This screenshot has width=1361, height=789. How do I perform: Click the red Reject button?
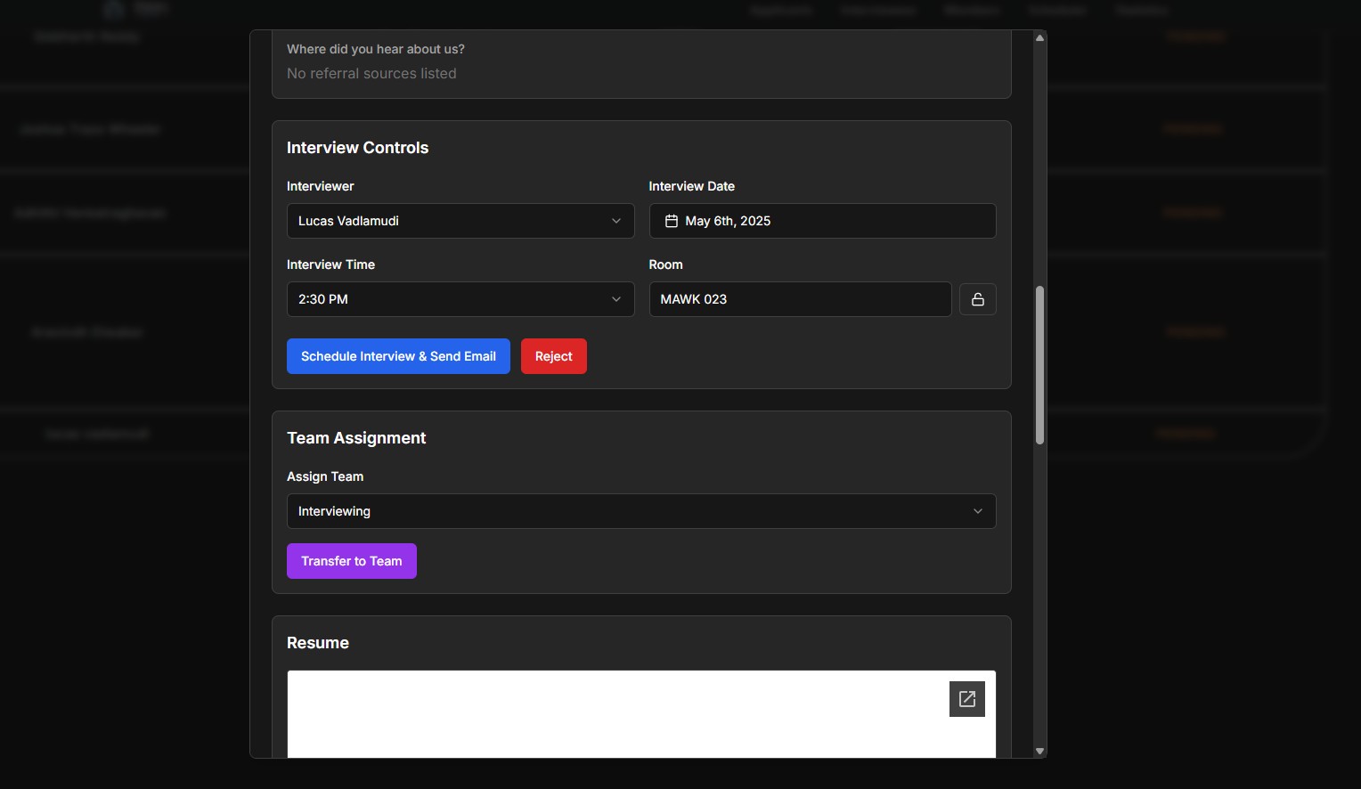[554, 356]
